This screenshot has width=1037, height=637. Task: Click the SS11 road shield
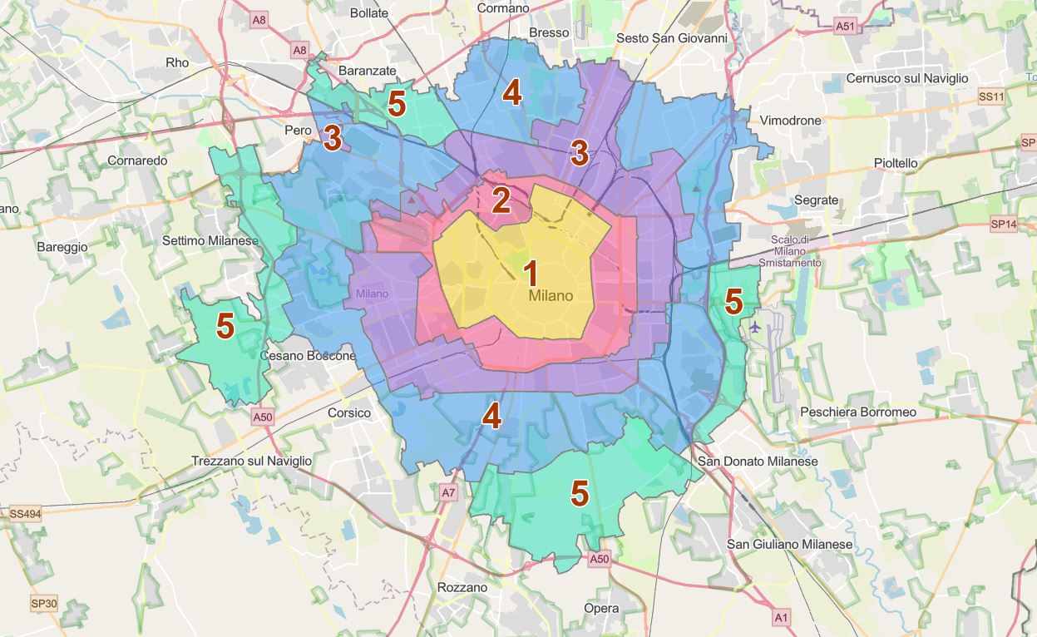pos(991,96)
